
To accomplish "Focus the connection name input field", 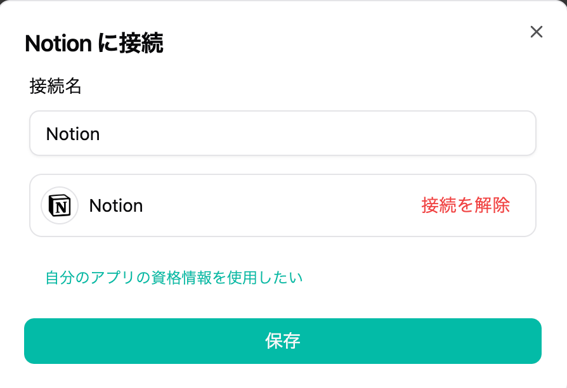I will pyautogui.click(x=282, y=134).
